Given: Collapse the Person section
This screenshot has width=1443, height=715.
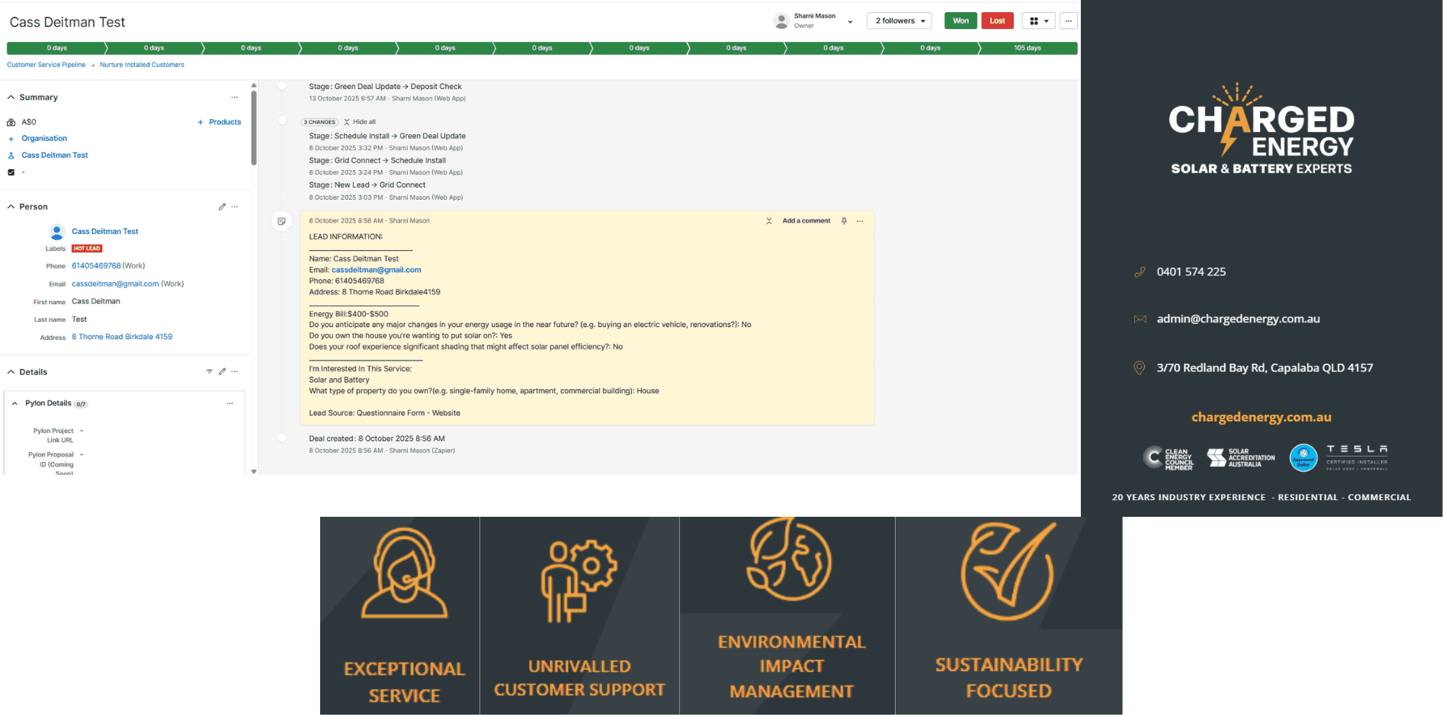Looking at the screenshot, I should 11,207.
